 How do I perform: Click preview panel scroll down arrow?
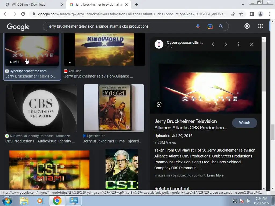coord(264,189)
